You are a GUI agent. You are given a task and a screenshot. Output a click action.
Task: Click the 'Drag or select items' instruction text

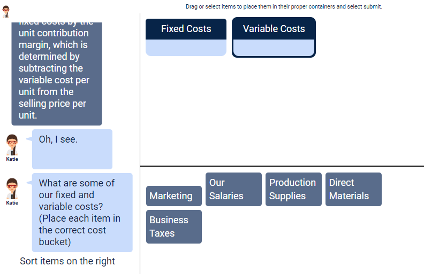(284, 6)
